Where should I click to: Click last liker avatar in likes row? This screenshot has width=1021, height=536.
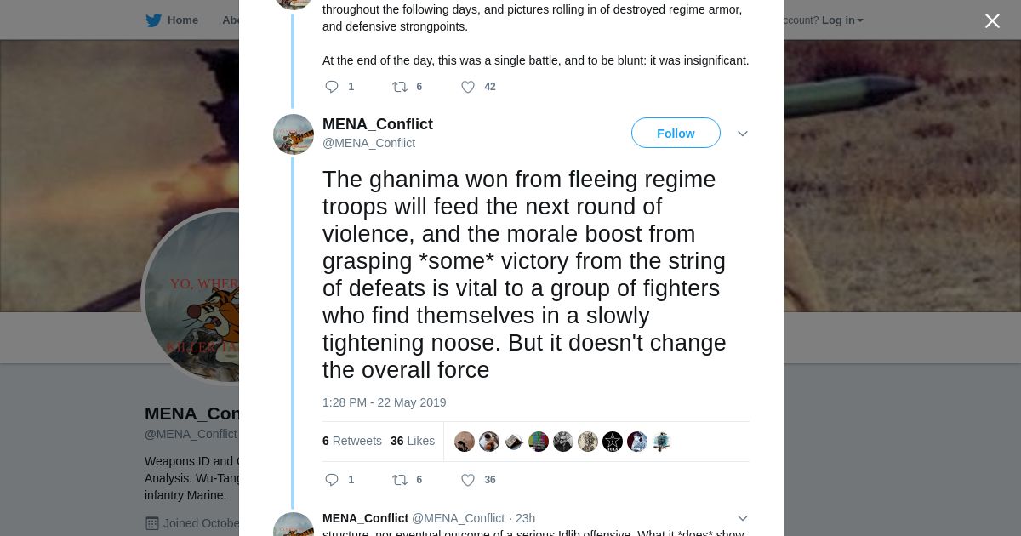662,442
